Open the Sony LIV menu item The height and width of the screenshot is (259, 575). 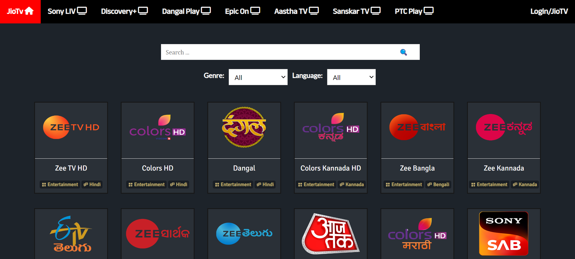[x=67, y=11]
